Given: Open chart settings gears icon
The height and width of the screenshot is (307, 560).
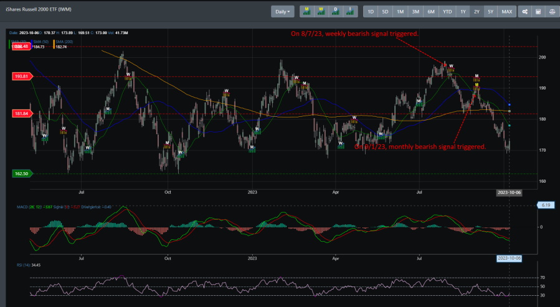Looking at the screenshot, I should click(x=524, y=11).
